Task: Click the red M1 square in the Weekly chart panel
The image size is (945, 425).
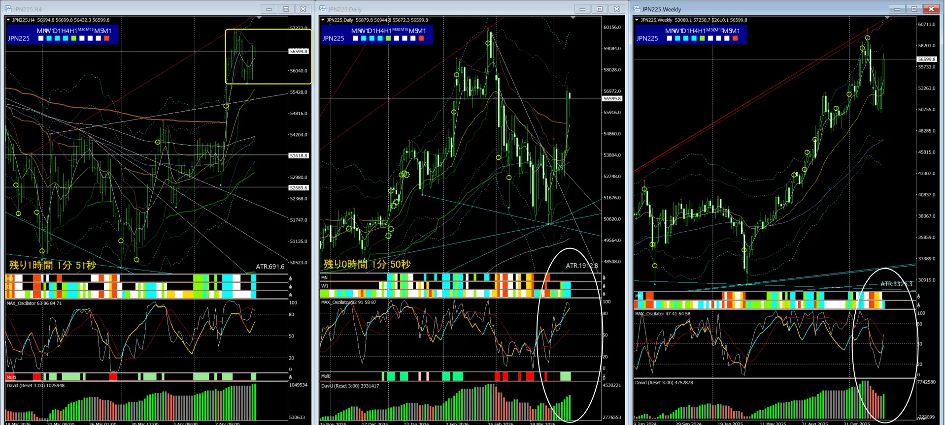Action: point(735,38)
